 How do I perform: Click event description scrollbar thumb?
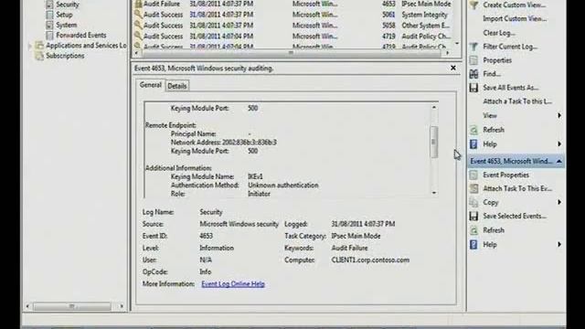(x=433, y=143)
